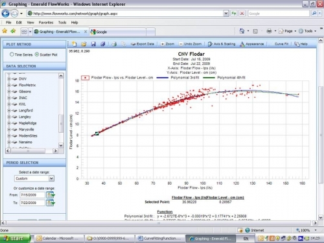Click the Print icon in graph toolbar
This screenshot has width=324, height=243.
[x=114, y=44]
